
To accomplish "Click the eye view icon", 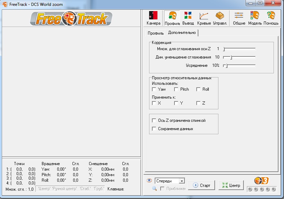I will [149, 180].
